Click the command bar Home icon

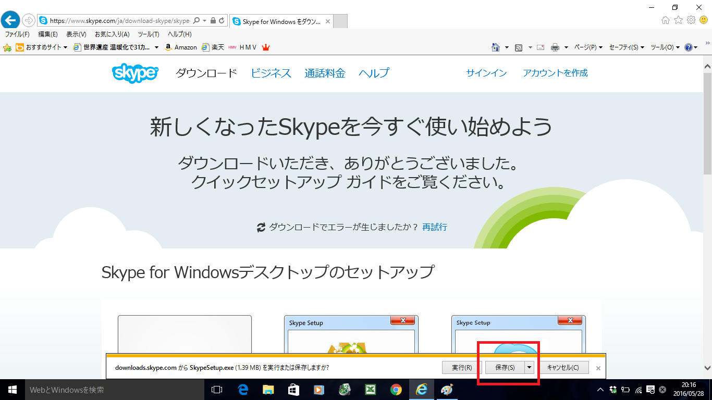click(x=496, y=47)
